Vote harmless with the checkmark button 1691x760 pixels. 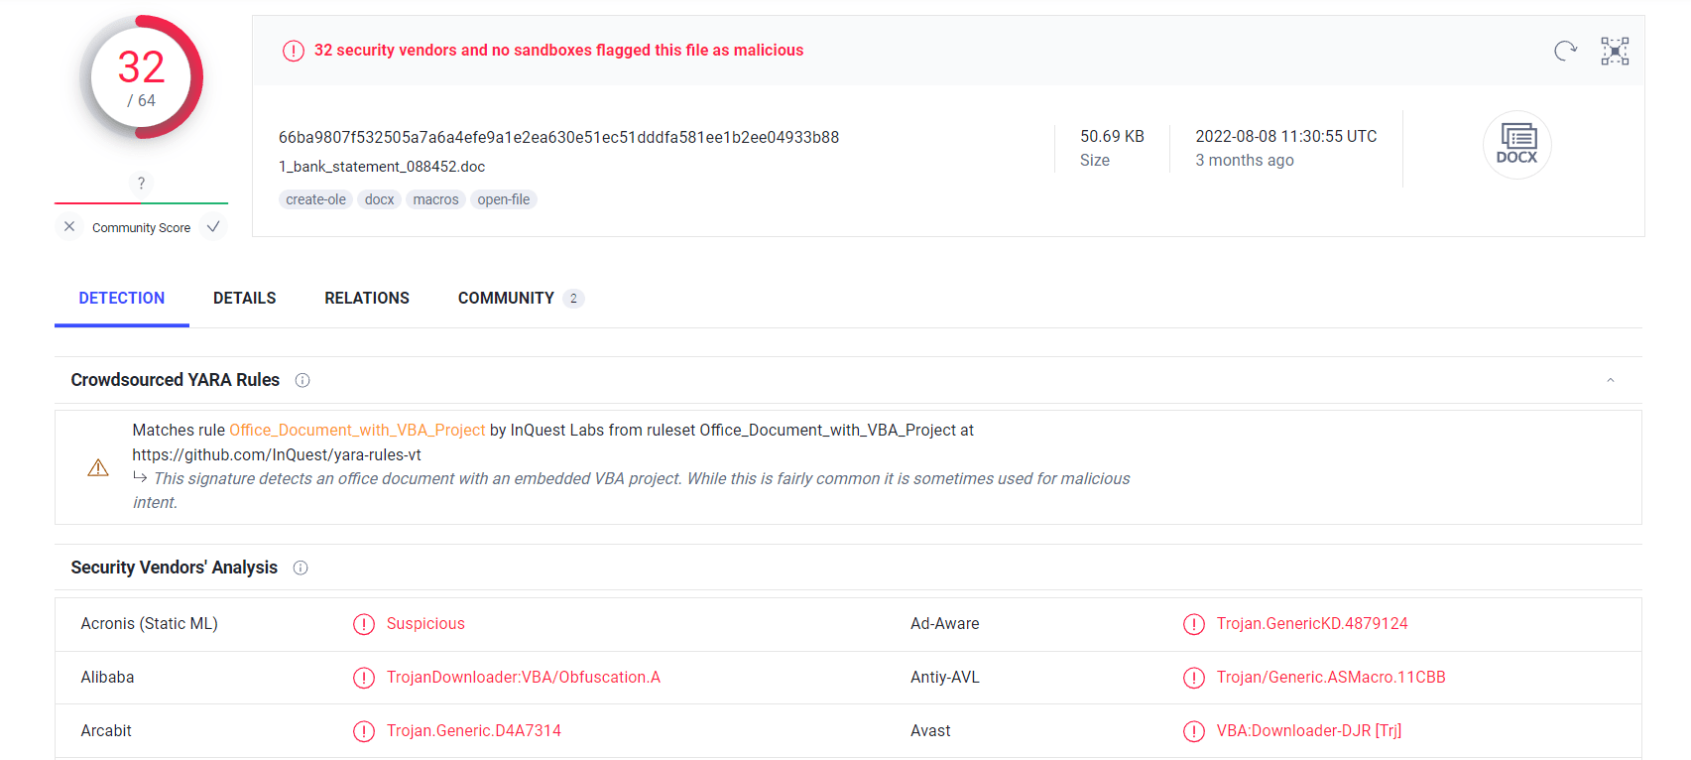[213, 227]
